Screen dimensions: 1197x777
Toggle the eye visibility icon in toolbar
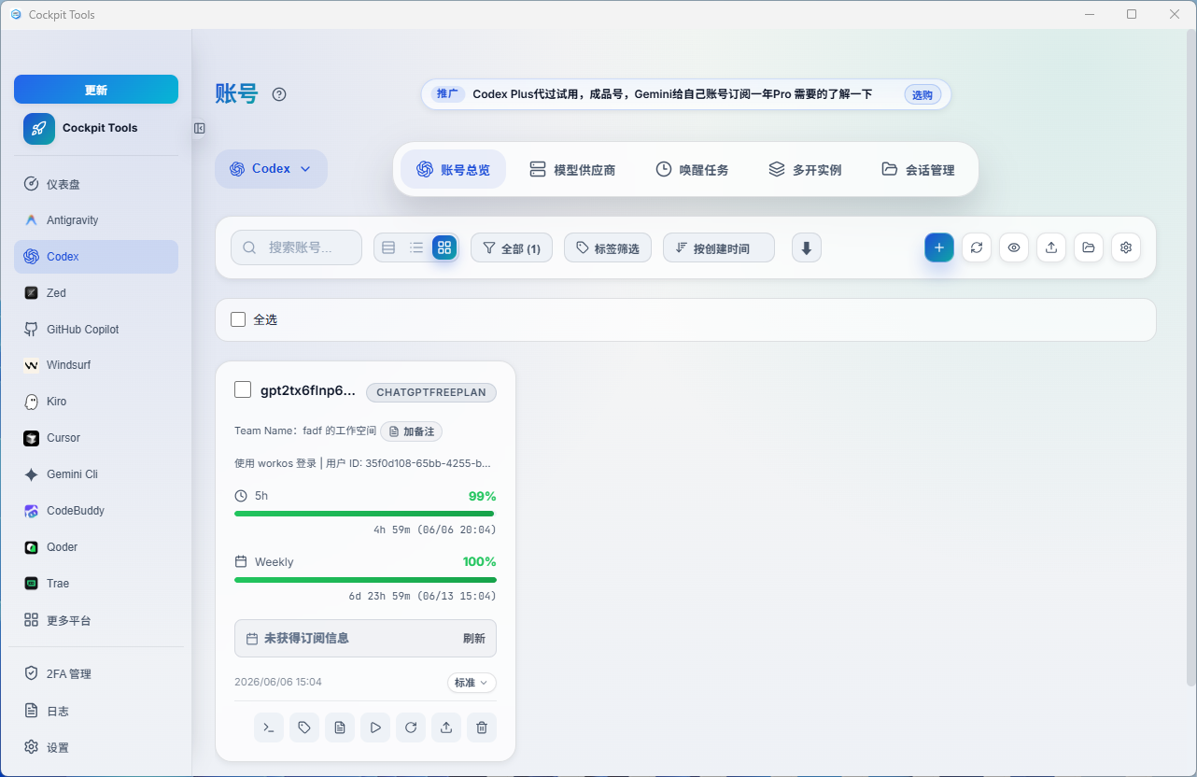[1014, 247]
